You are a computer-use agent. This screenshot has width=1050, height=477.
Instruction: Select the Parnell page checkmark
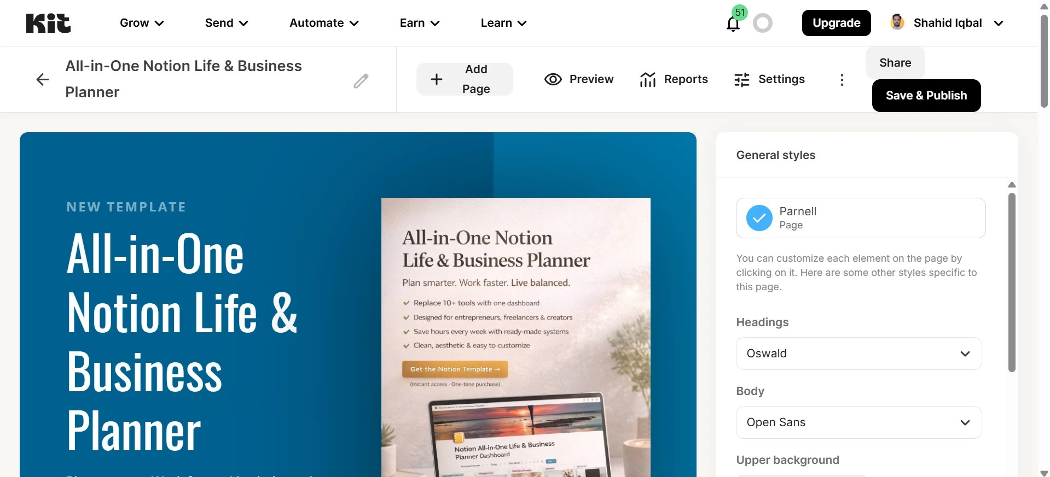pyautogui.click(x=759, y=218)
